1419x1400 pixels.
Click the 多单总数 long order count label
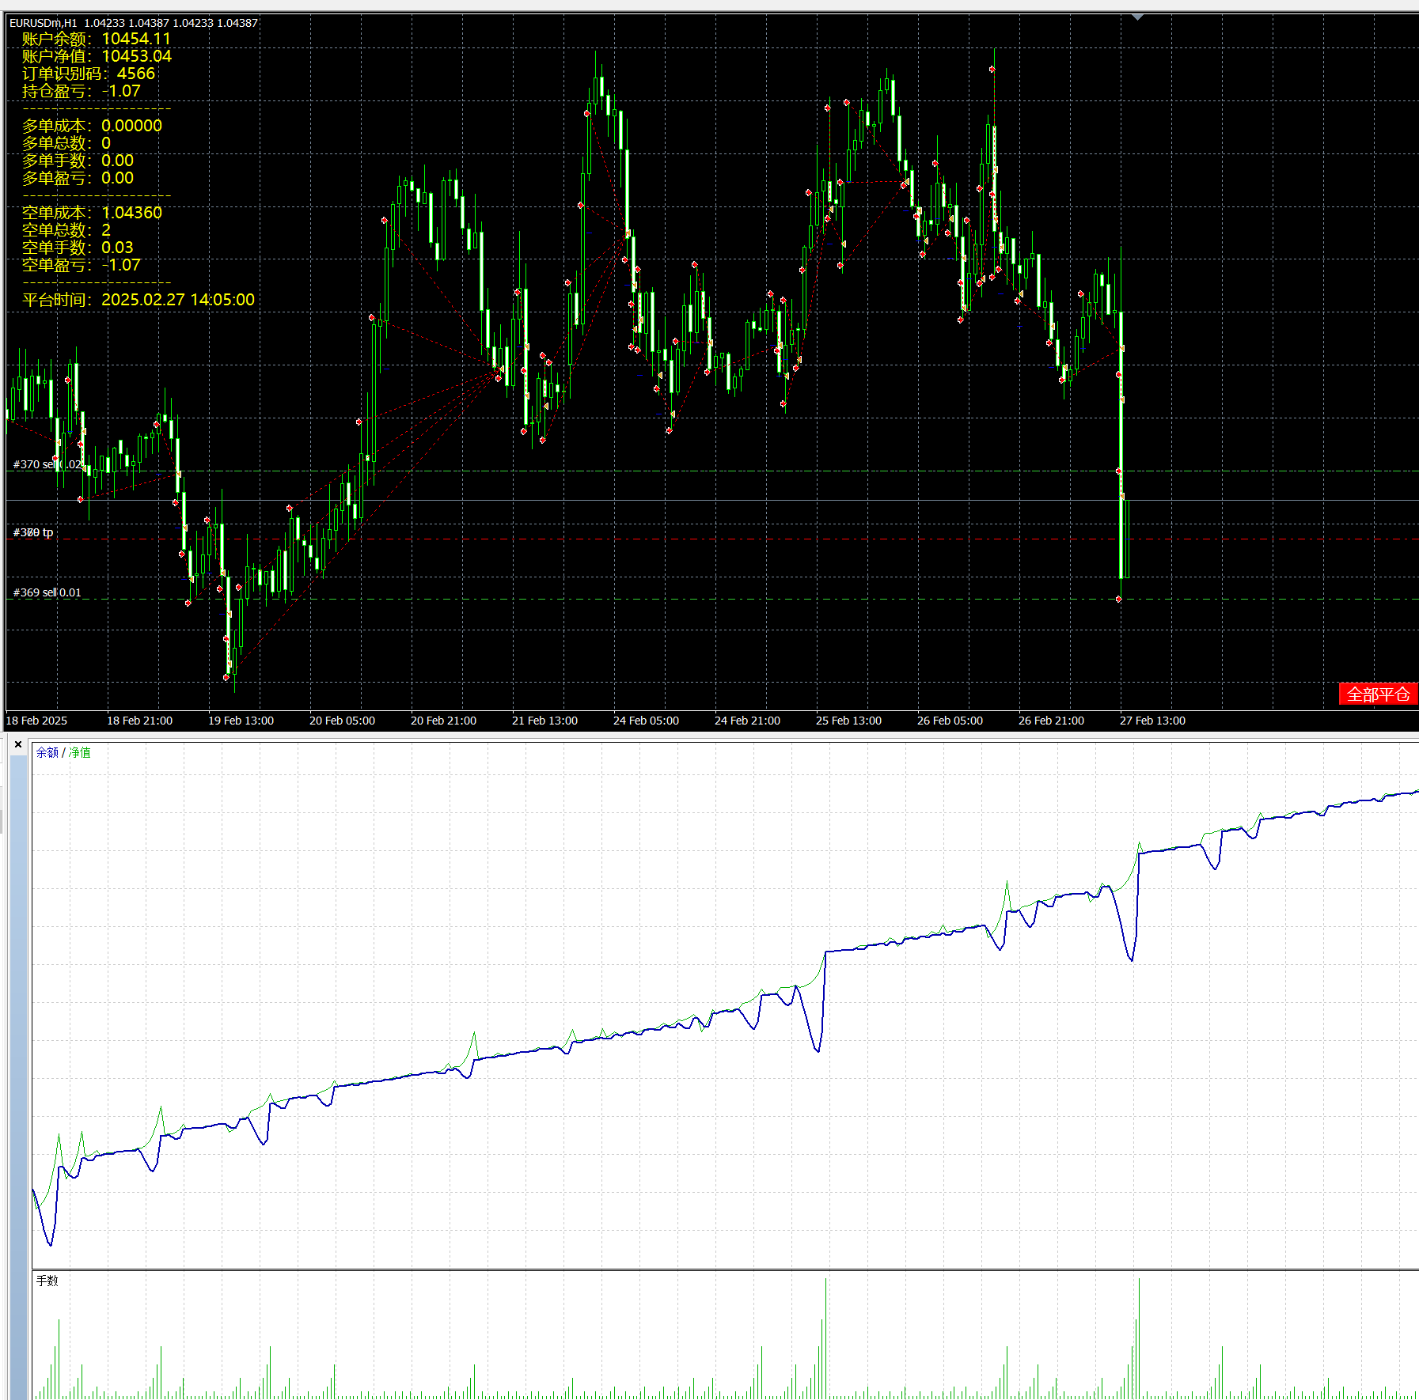[x=66, y=143]
